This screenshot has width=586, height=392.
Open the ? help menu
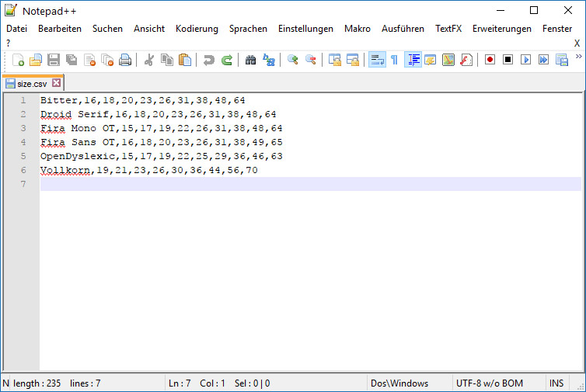(9, 43)
